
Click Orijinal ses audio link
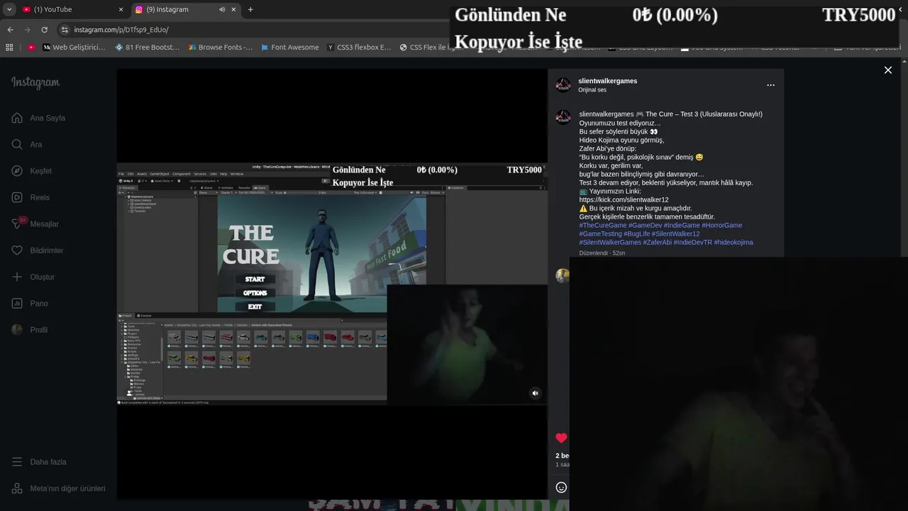click(x=592, y=90)
